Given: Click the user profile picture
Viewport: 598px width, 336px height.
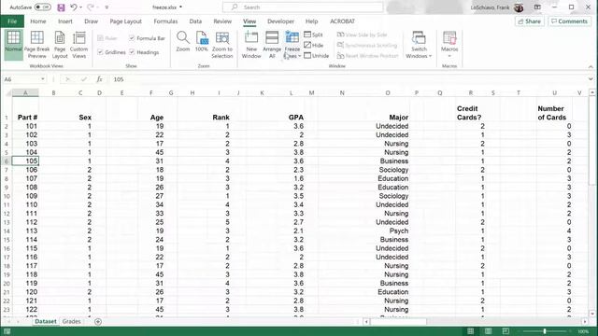Looking at the screenshot, I should [519, 7].
